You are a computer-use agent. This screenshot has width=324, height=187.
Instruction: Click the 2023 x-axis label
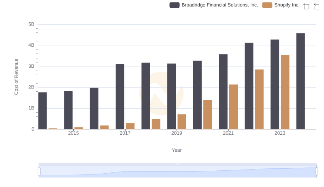280,133
